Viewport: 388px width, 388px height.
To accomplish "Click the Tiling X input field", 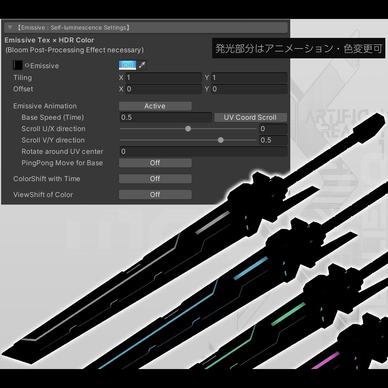I will 164,78.
